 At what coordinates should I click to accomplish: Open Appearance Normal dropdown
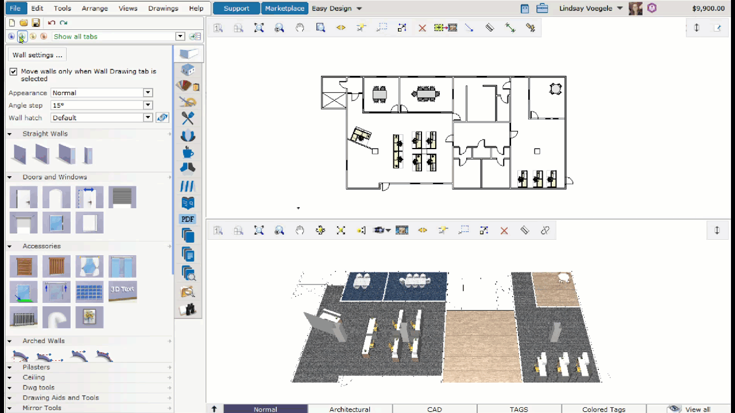(148, 92)
